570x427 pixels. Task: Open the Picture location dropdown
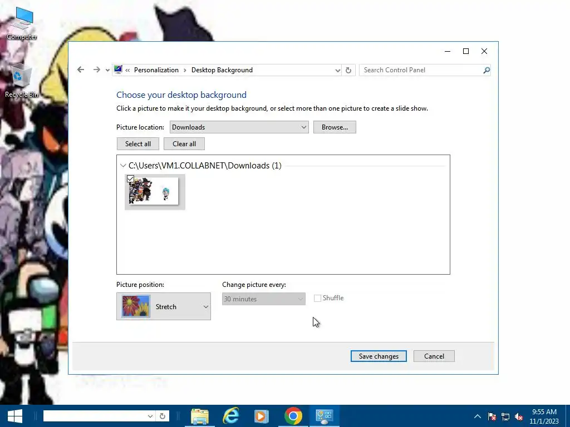[x=239, y=127]
